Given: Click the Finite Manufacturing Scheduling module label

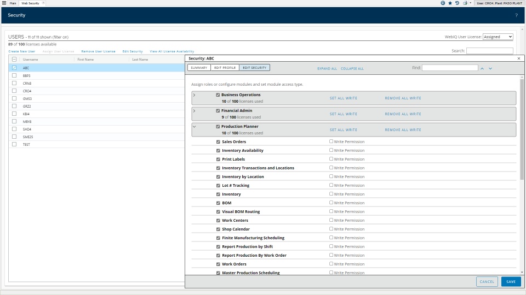Looking at the screenshot, I should (x=253, y=238).
